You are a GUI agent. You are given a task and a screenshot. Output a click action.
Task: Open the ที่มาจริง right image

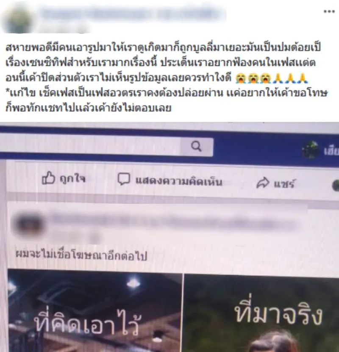coord(261,313)
